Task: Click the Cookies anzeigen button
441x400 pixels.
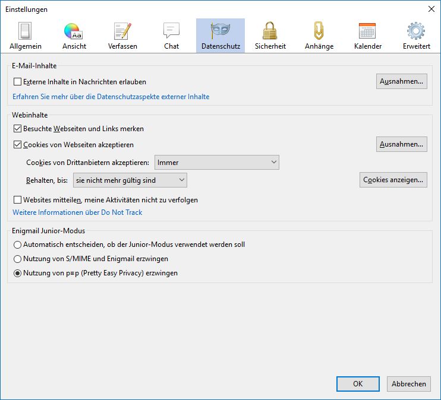Action: coord(393,180)
